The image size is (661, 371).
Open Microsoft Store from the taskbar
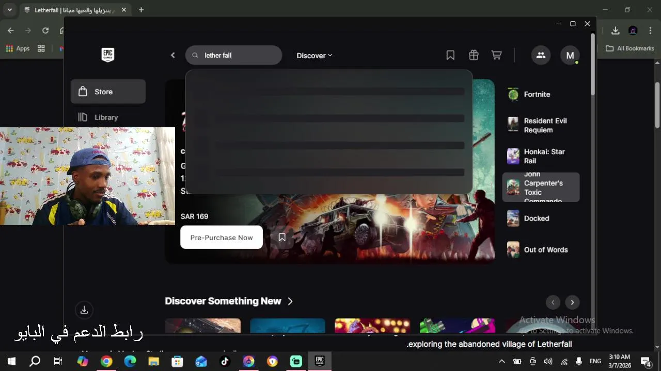coord(177,361)
